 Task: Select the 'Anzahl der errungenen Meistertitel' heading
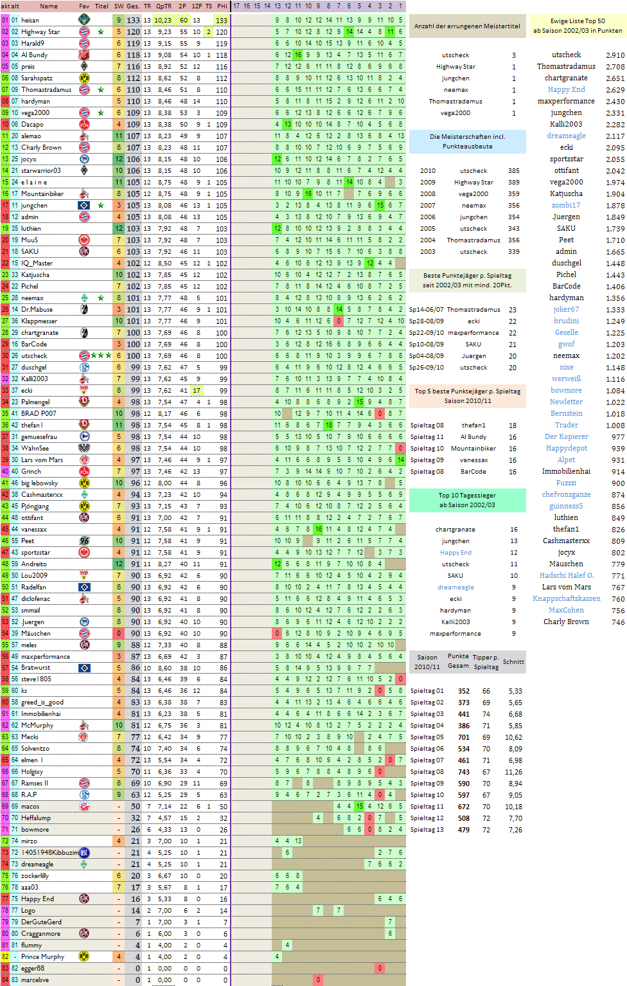pos(467,26)
